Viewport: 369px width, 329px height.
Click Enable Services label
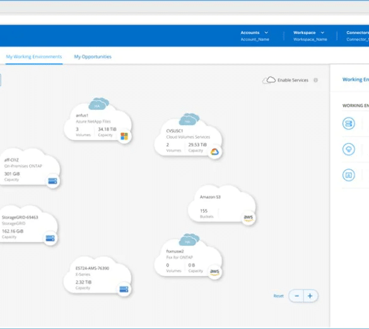point(293,80)
